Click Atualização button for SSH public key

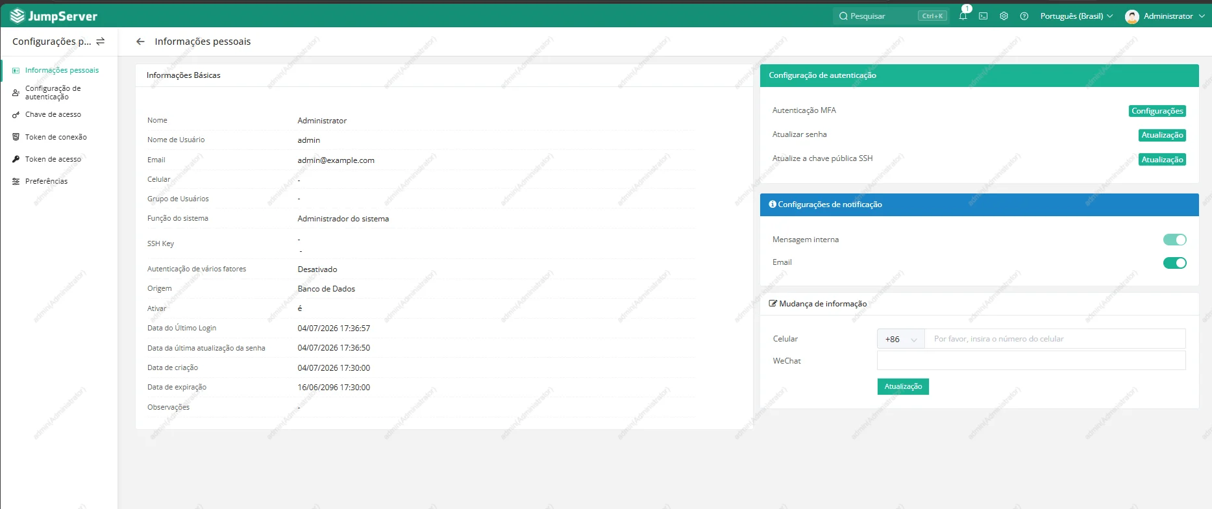[1162, 160]
